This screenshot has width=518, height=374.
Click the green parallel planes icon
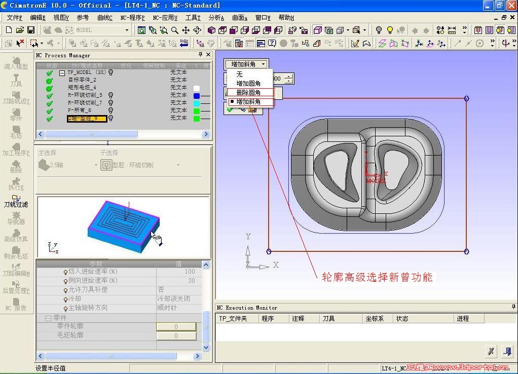[382, 43]
